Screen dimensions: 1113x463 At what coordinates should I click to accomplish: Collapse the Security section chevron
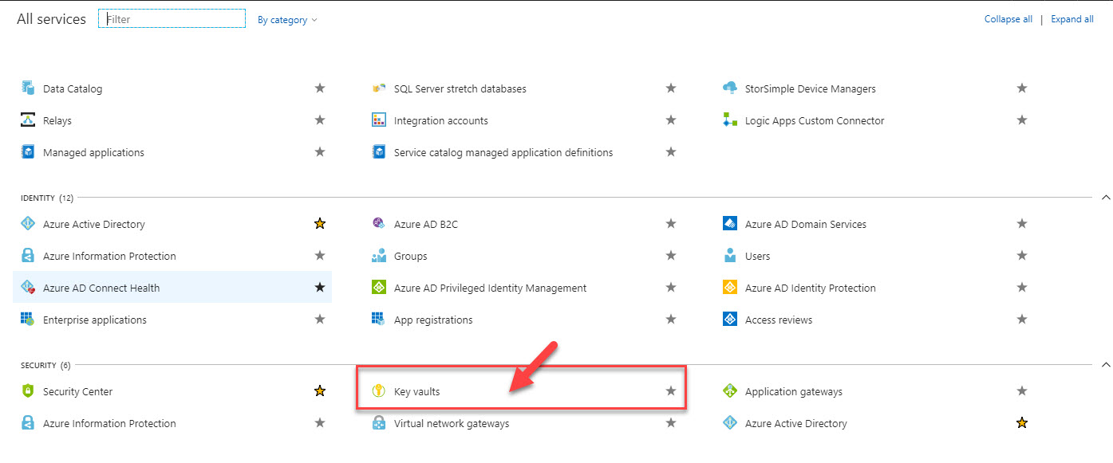[x=1105, y=364]
